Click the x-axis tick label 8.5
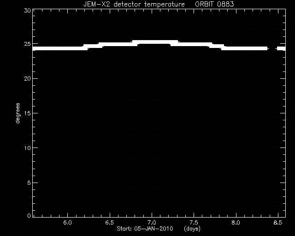The image size is (295, 236). click(x=278, y=223)
